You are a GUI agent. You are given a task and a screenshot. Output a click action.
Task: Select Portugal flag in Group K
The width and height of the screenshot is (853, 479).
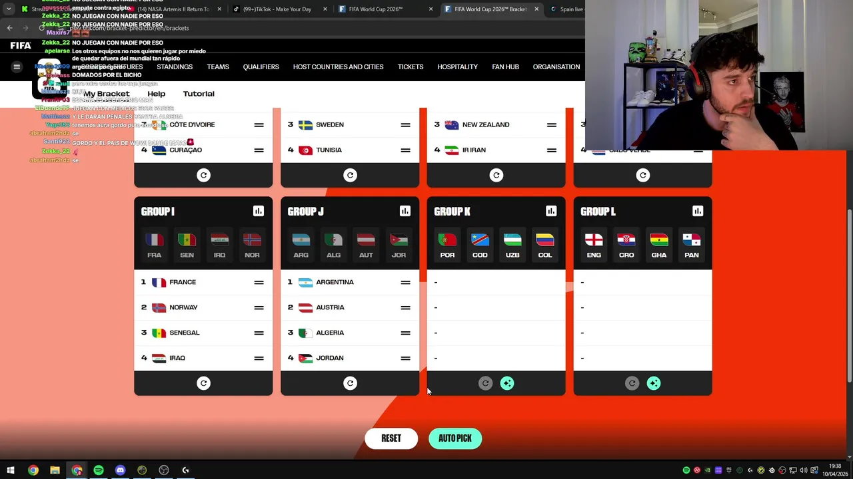tap(447, 245)
